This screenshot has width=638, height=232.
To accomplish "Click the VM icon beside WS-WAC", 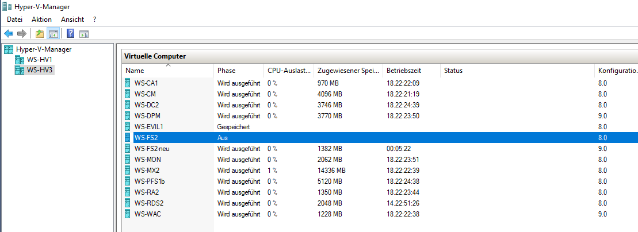I will coord(128,214).
